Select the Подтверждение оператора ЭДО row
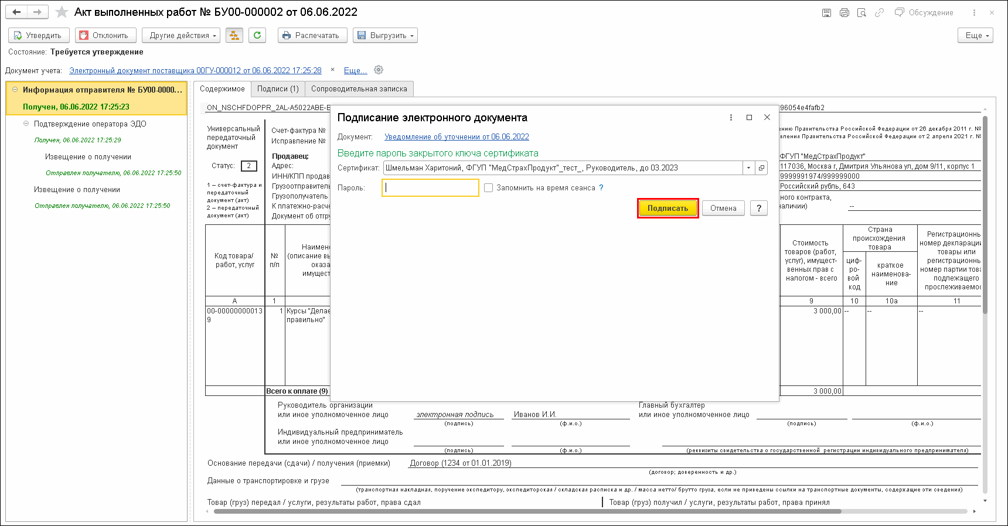This screenshot has height=526, width=1008. (x=90, y=124)
